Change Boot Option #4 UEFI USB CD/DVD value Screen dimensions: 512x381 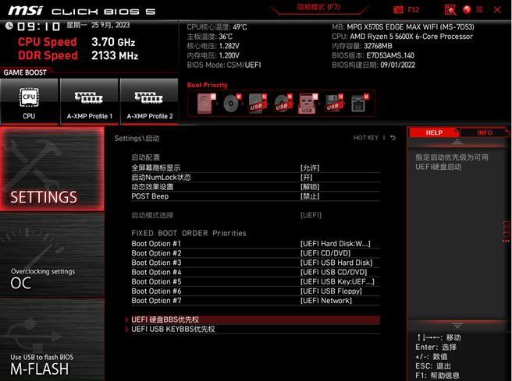point(334,272)
